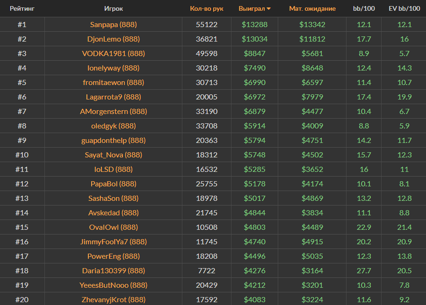Image resolution: width=426 pixels, height=305 pixels.
Task: Open JimmyFoolYa7 (888) profile
Action: [113, 241]
